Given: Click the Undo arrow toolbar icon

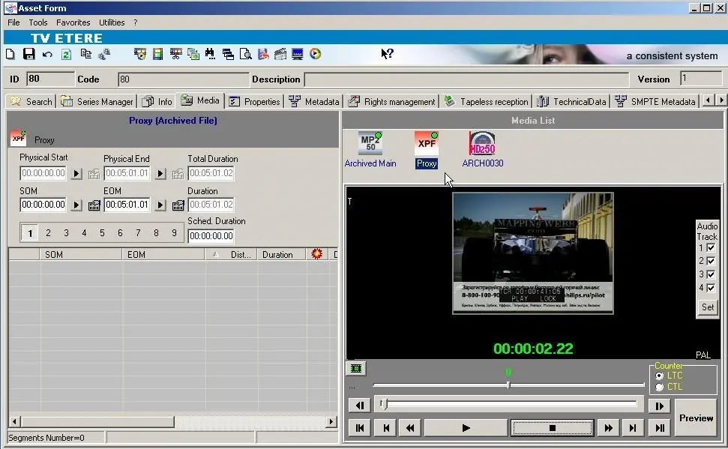Looking at the screenshot, I should click(x=47, y=54).
